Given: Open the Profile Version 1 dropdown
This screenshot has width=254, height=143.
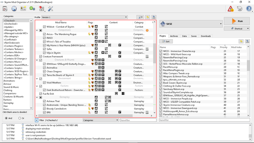Looking at the screenshot, I should pos(84,17).
